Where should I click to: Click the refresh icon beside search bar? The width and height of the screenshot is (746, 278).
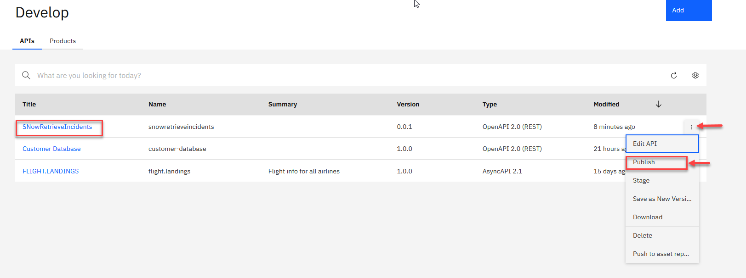674,75
